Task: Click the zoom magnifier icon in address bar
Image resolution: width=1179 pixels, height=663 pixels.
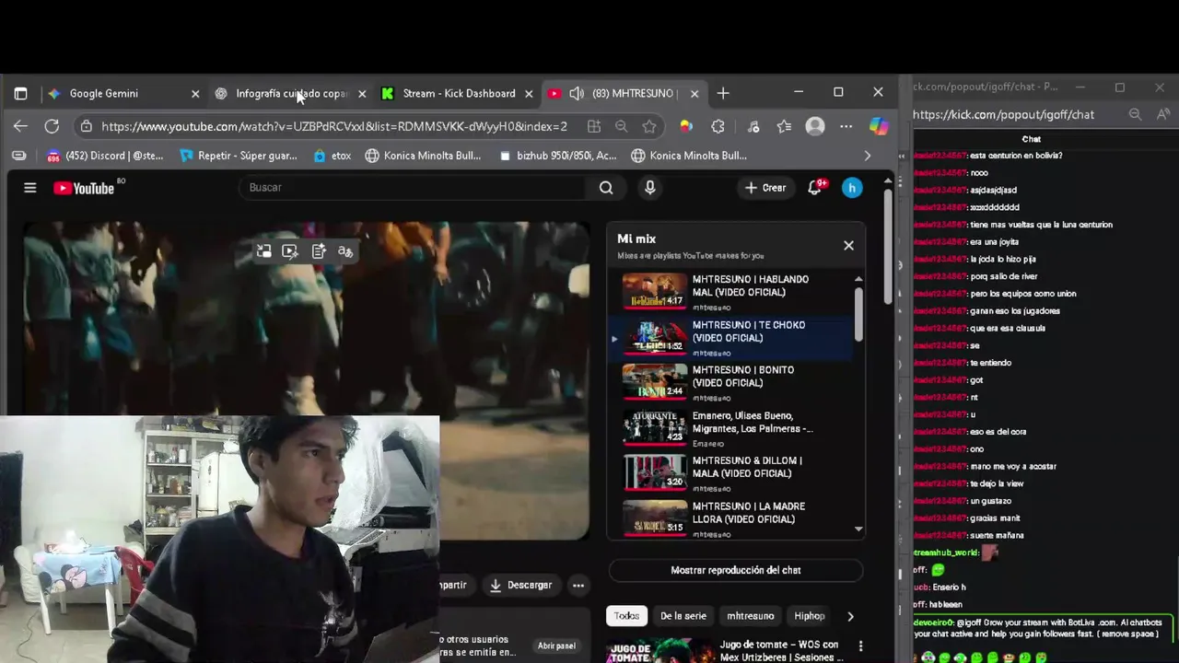Action: pos(622,126)
